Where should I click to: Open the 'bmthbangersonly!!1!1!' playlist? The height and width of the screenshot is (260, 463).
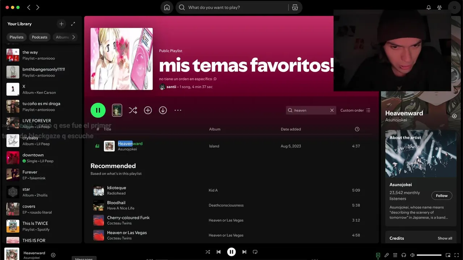pos(42,72)
